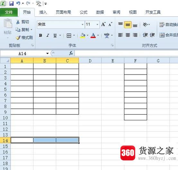Viewport: 178px width, 170px height.
Task: Click the Paste clipboard icon
Action: 8,23
